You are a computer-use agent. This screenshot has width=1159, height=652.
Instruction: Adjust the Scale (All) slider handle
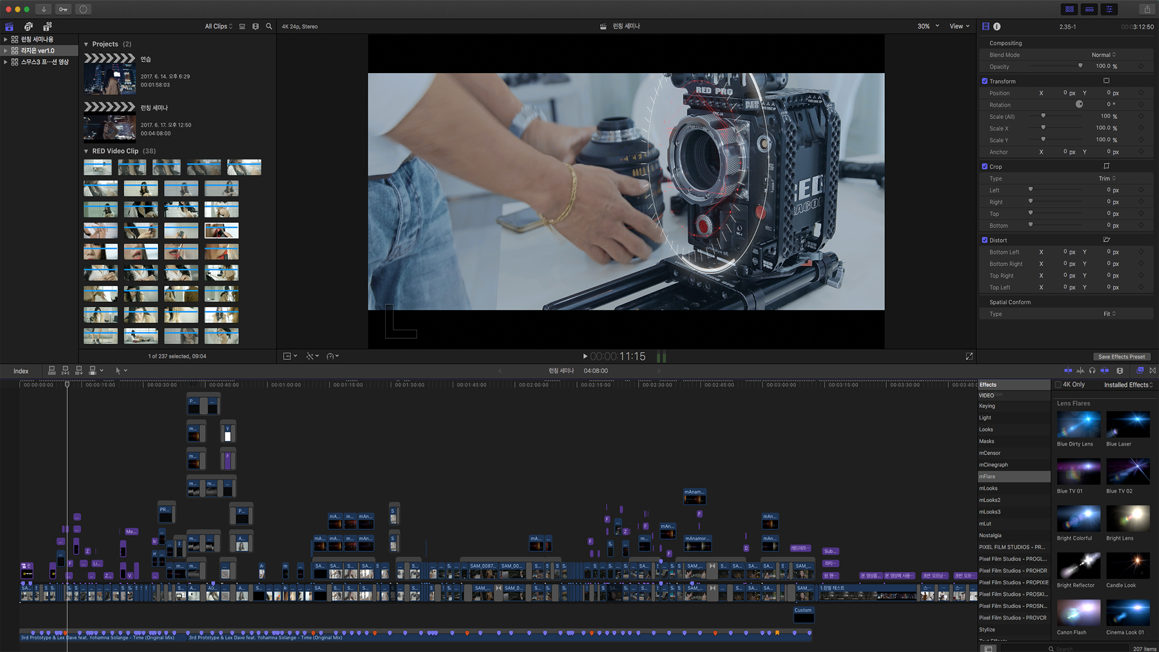point(1042,116)
